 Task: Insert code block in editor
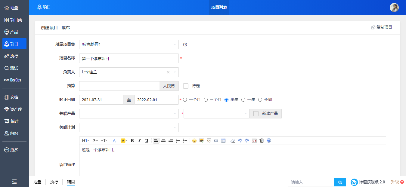[x=209, y=140]
